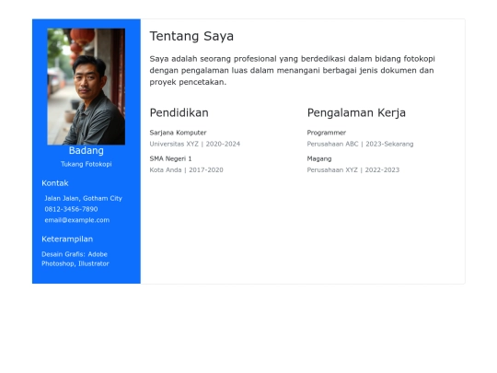This screenshot has height=373, width=497.
Task: Select the Magang job entry
Action: [319, 158]
